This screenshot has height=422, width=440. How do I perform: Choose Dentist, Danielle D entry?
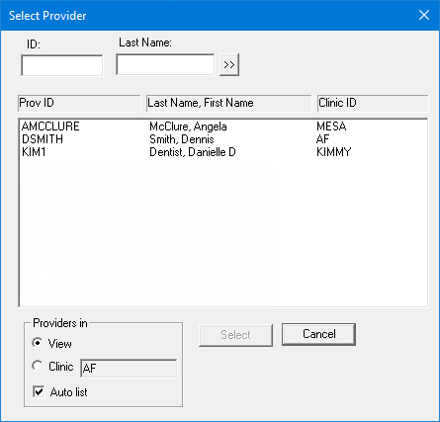coord(193,152)
